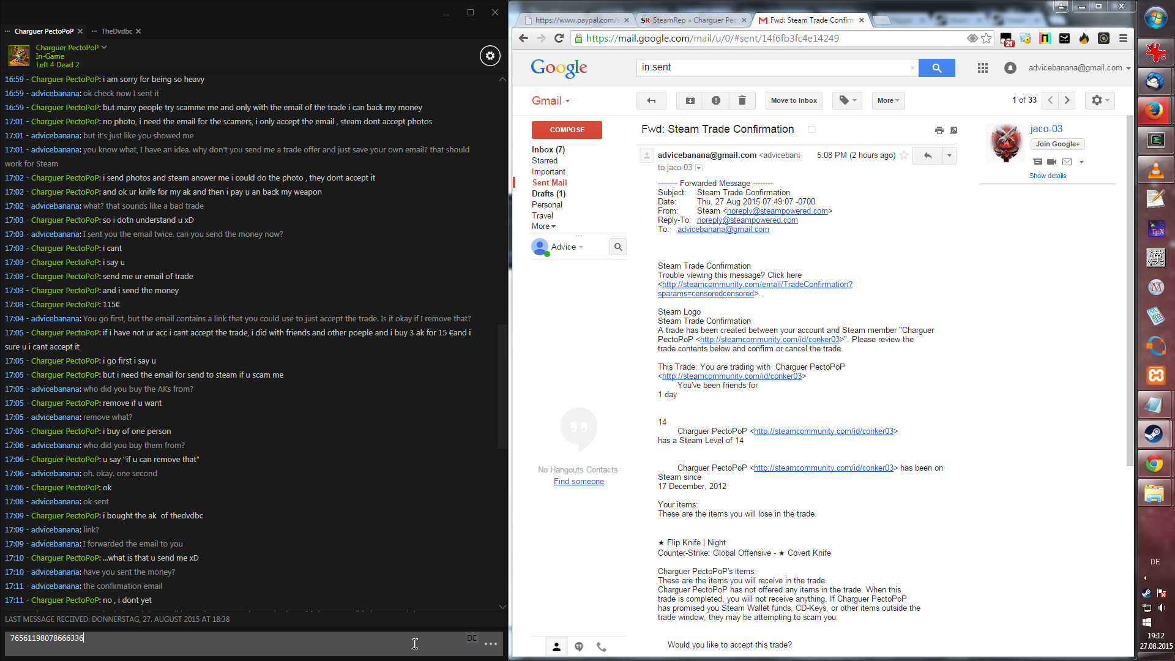The height and width of the screenshot is (661, 1175).
Task: Click the blue search button
Action: click(936, 68)
